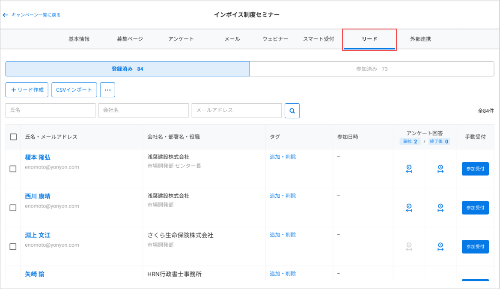Open pre-event survey icon for 西川 康晴
The height and width of the screenshot is (289, 500).
409,207
